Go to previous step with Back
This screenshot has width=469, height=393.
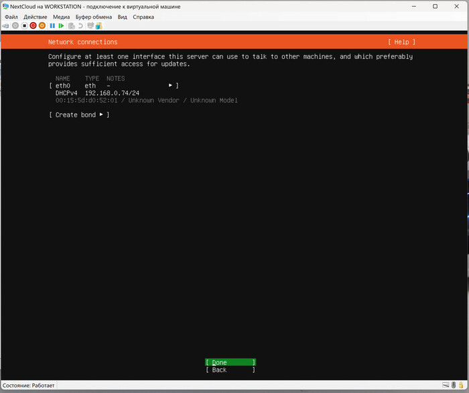230,370
